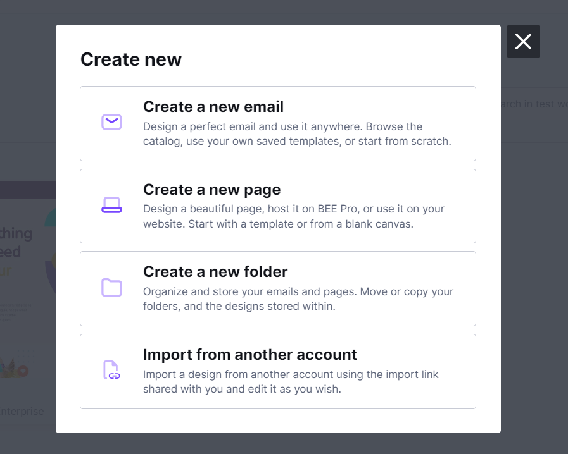This screenshot has width=568, height=454.
Task: Select Create a new email heading
Action: pos(213,107)
